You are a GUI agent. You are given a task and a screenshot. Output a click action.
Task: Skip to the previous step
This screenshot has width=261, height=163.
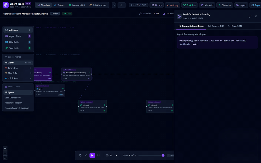[x=86, y=155]
